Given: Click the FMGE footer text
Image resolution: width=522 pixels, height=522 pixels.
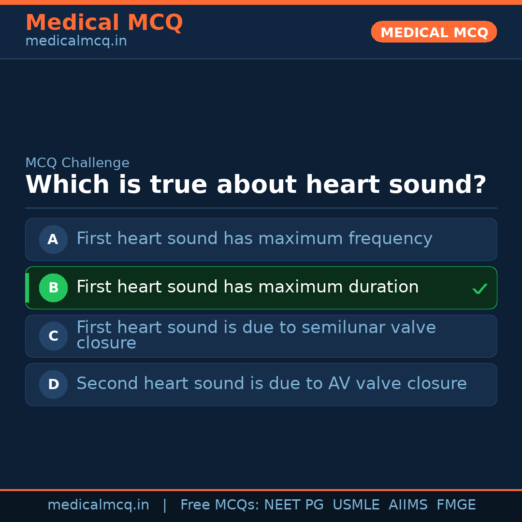Looking at the screenshot, I should tap(456, 505).
